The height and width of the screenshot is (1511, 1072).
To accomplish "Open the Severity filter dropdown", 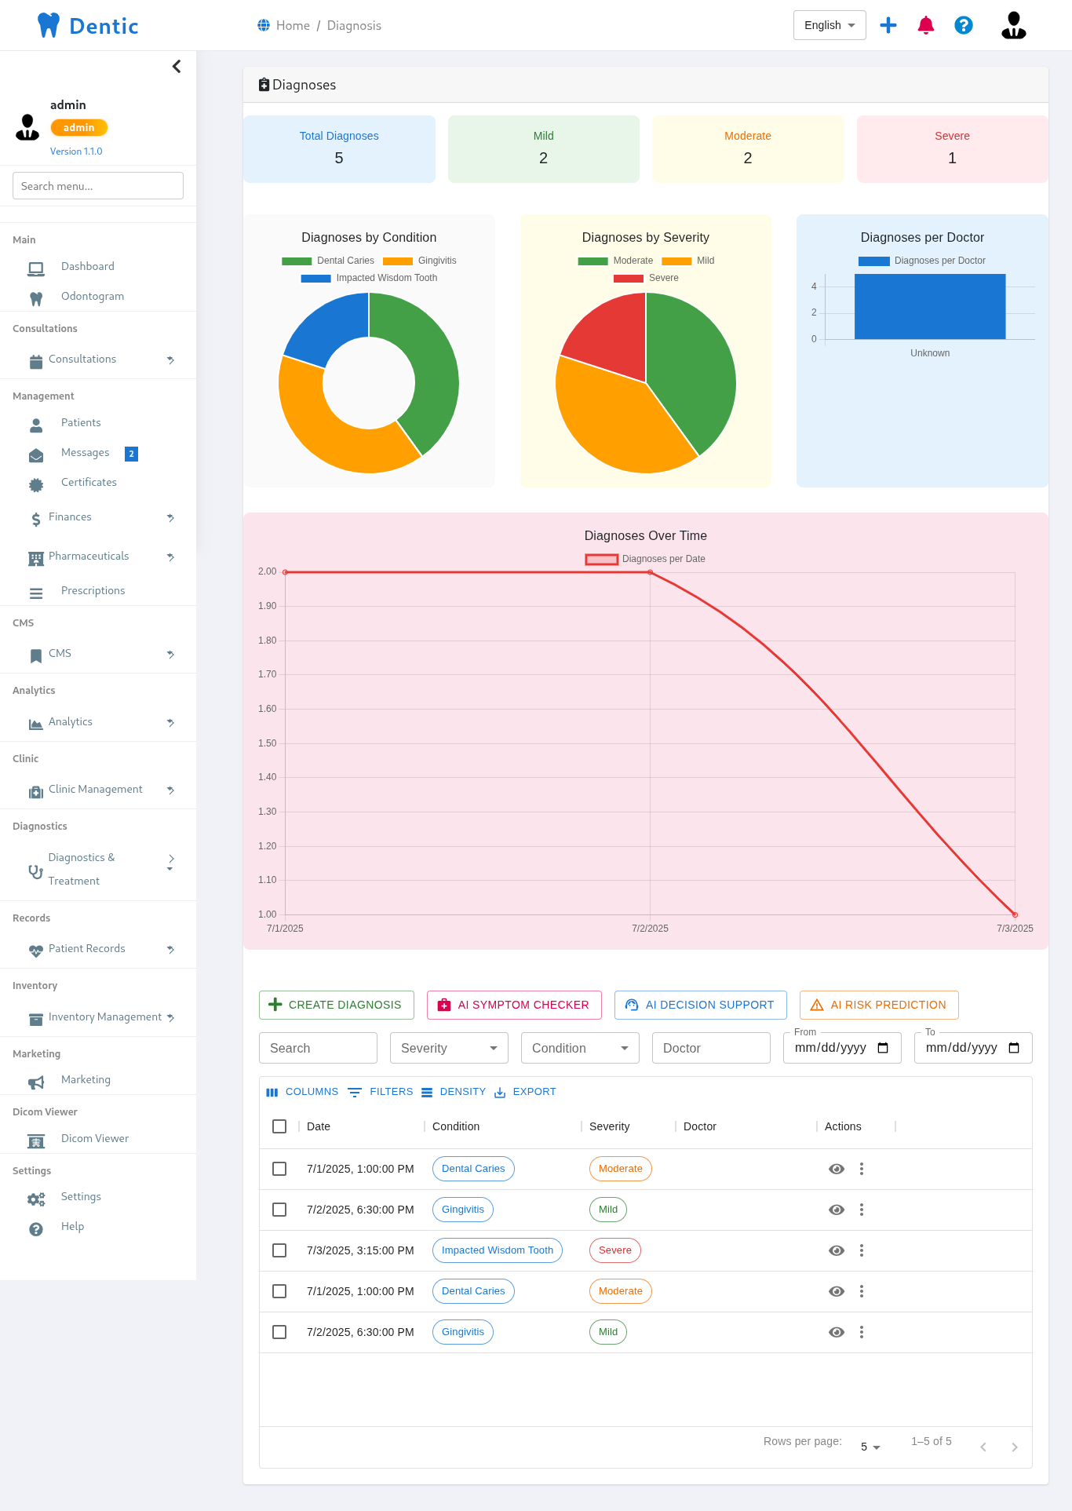I will click(x=449, y=1048).
